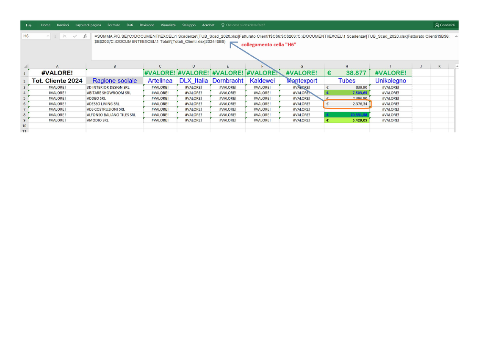Select cell 'ALFONSO BALIANO TILES SRL'
The height and width of the screenshot is (339, 479).
click(x=114, y=115)
